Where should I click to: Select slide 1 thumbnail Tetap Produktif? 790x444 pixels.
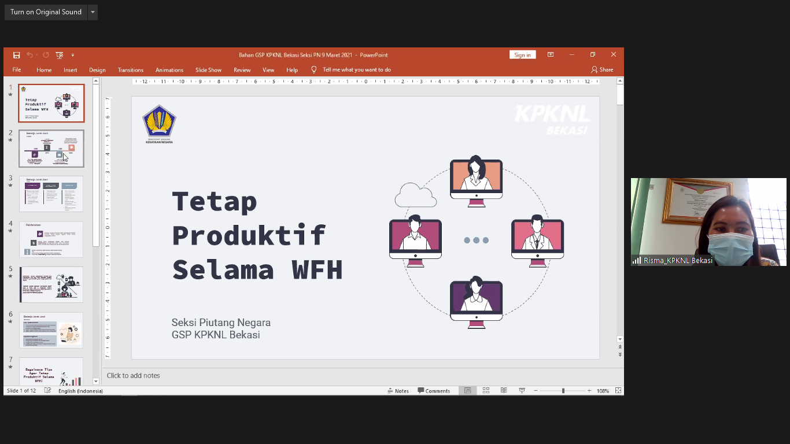pyautogui.click(x=51, y=103)
